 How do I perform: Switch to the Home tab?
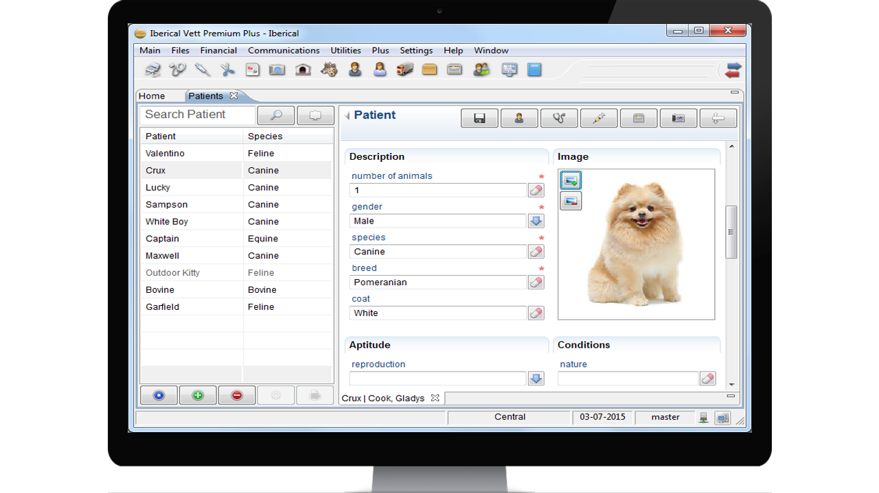click(152, 96)
